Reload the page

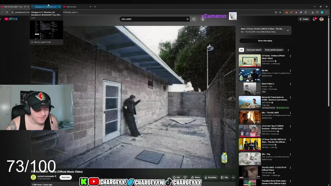(x=7, y=12)
